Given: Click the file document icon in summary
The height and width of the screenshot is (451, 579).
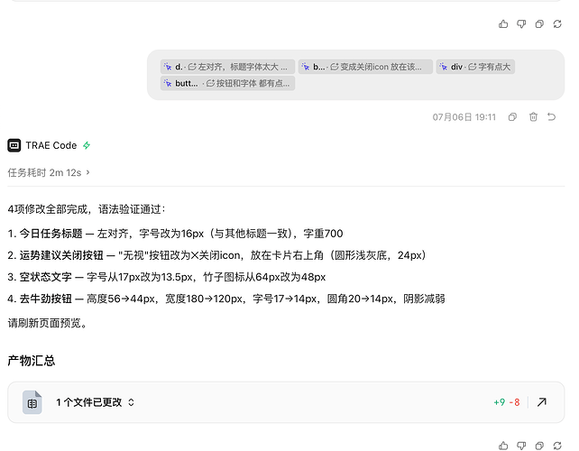Looking at the screenshot, I should [x=32, y=402].
